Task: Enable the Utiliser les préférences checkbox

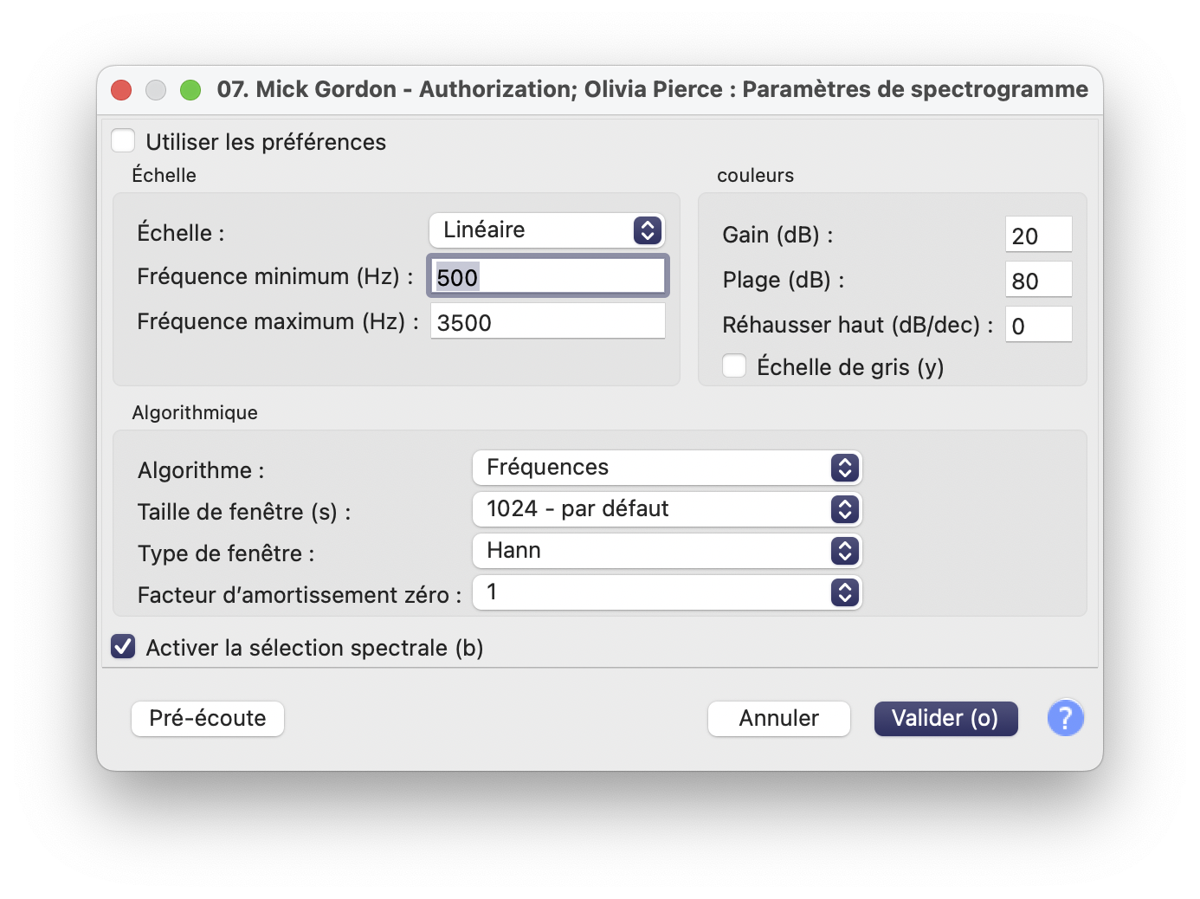Action: (x=123, y=140)
